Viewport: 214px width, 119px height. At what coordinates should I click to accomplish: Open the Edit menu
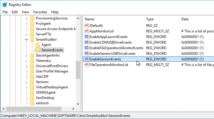coord(15,12)
